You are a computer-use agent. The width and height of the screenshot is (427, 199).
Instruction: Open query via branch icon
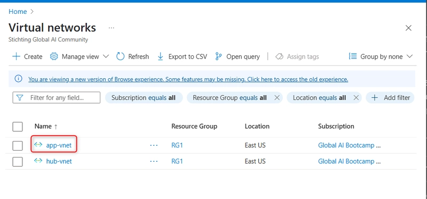218,56
